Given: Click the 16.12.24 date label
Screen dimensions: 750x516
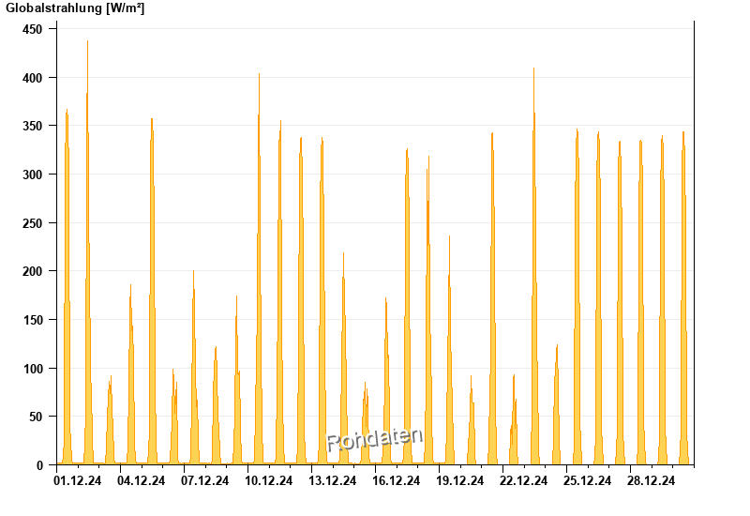Looking at the screenshot, I should click(396, 480).
